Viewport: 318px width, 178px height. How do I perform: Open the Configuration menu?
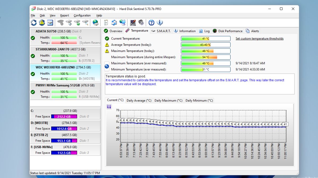point(82,16)
